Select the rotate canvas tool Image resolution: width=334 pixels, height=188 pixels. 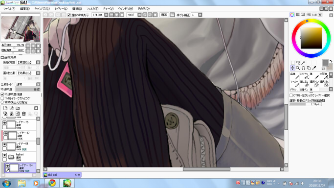coord(303,68)
